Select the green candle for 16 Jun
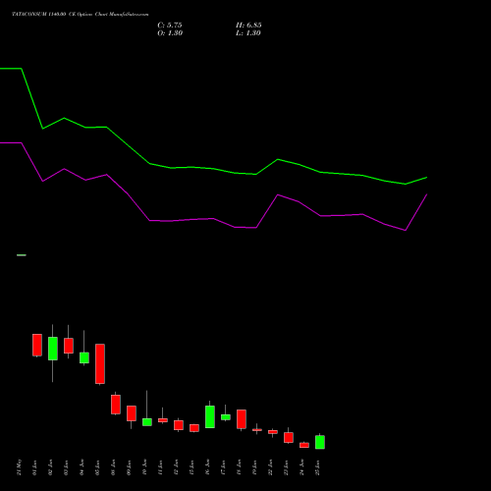Image resolution: width=491 pixels, height=491 pixels. tap(210, 416)
